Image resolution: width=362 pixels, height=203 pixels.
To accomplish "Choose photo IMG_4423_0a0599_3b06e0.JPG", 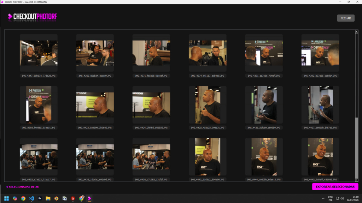I will click(95, 105).
